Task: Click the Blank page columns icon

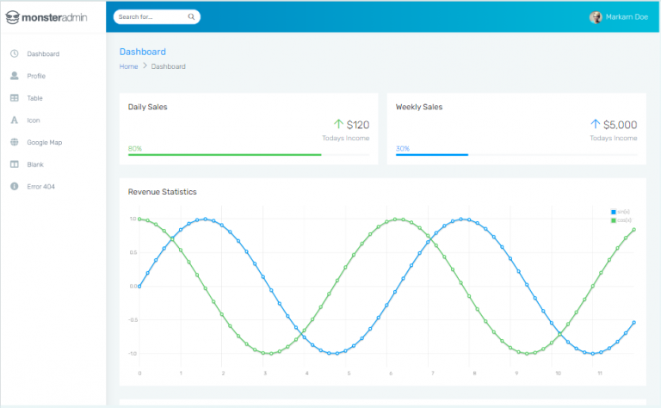Action: pyautogui.click(x=15, y=164)
